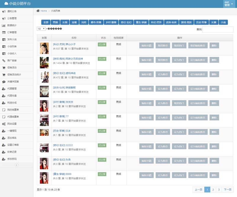
Task: Open the 茅山小子 cover thumbnail
Action: click(44, 48)
